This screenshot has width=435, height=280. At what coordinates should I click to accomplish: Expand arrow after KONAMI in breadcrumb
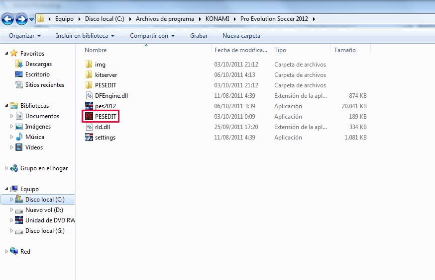pos(235,19)
